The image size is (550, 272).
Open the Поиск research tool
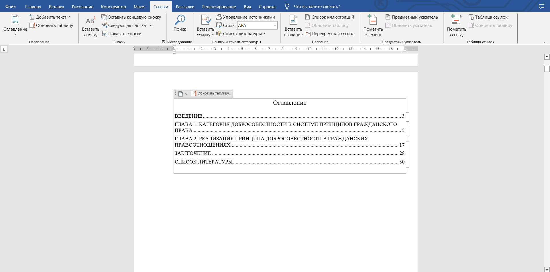[180, 23]
